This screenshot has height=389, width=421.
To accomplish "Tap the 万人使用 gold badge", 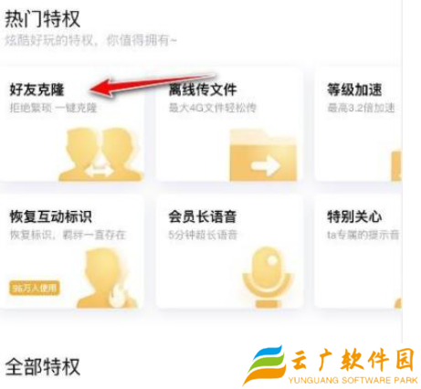I will pyautogui.click(x=35, y=288).
